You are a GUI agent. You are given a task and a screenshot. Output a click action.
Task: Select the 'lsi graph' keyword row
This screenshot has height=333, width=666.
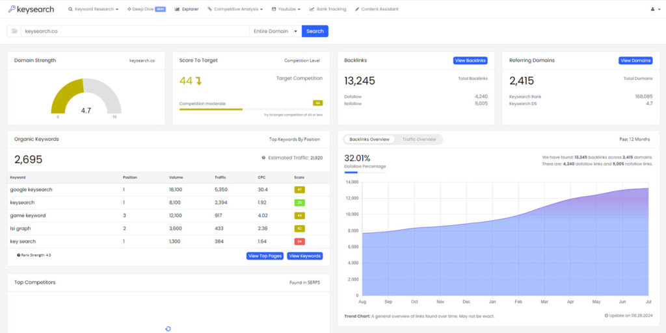tap(168, 228)
